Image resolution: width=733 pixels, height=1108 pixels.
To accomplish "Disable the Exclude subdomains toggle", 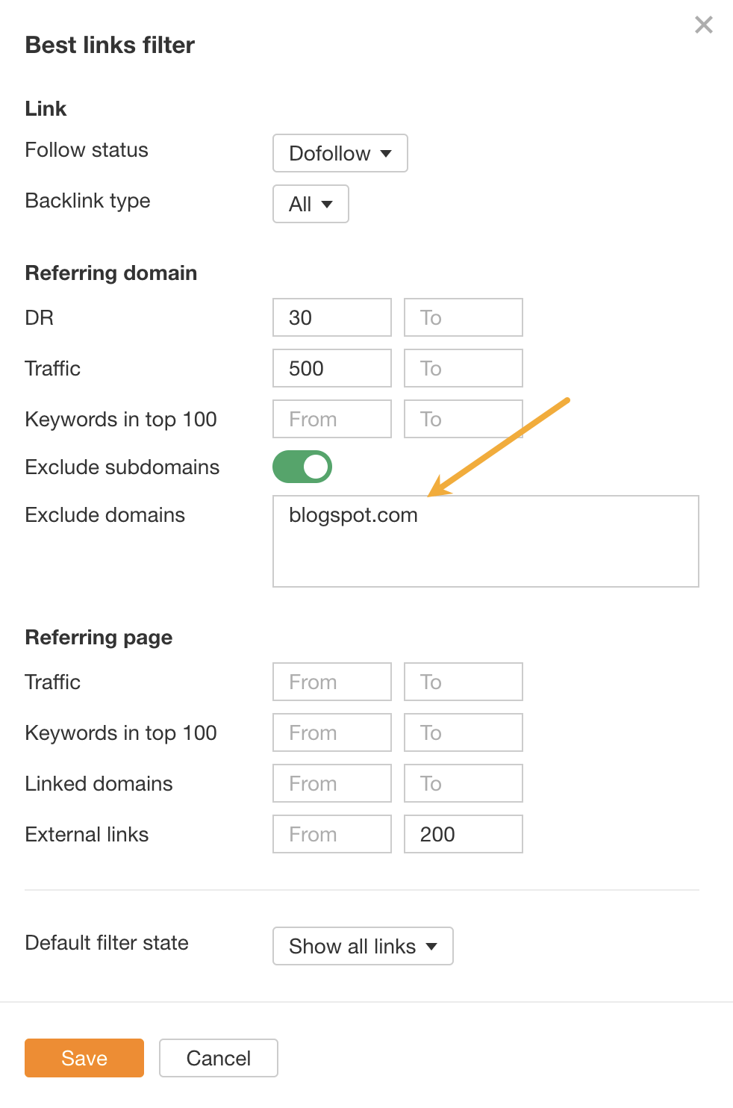I will [x=302, y=467].
